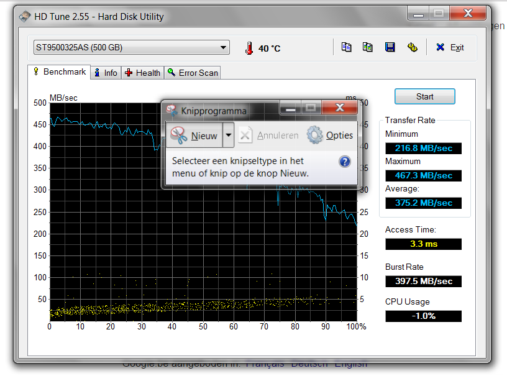Go to the Error Scan tab
The image size is (507, 386).
[193, 73]
